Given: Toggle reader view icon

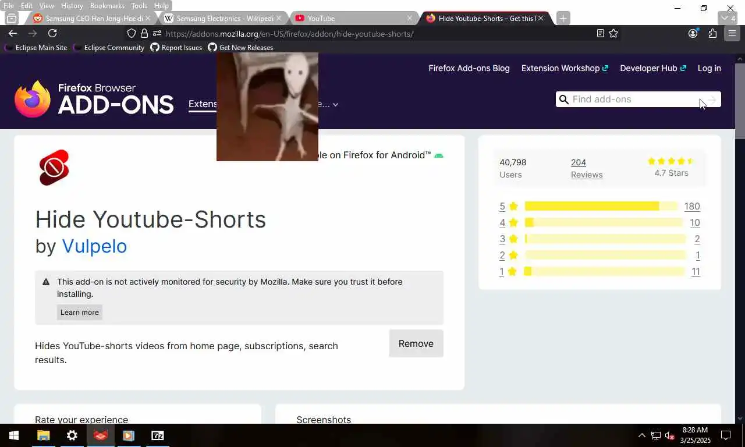Looking at the screenshot, I should tap(601, 34).
